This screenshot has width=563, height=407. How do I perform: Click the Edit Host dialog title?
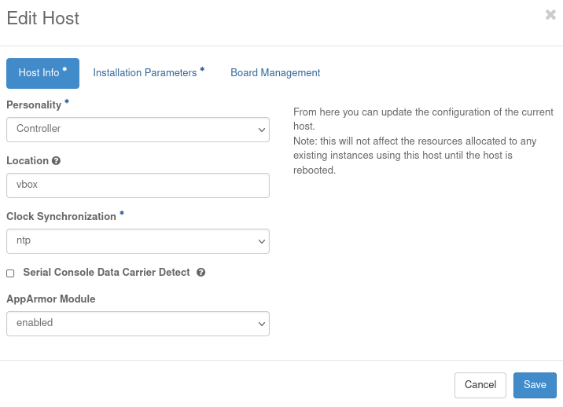coord(43,18)
